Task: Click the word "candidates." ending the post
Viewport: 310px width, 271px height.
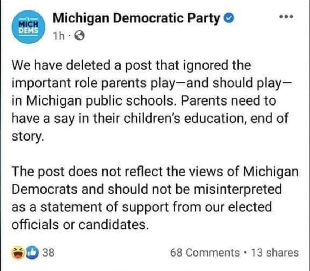Action: tap(114, 225)
